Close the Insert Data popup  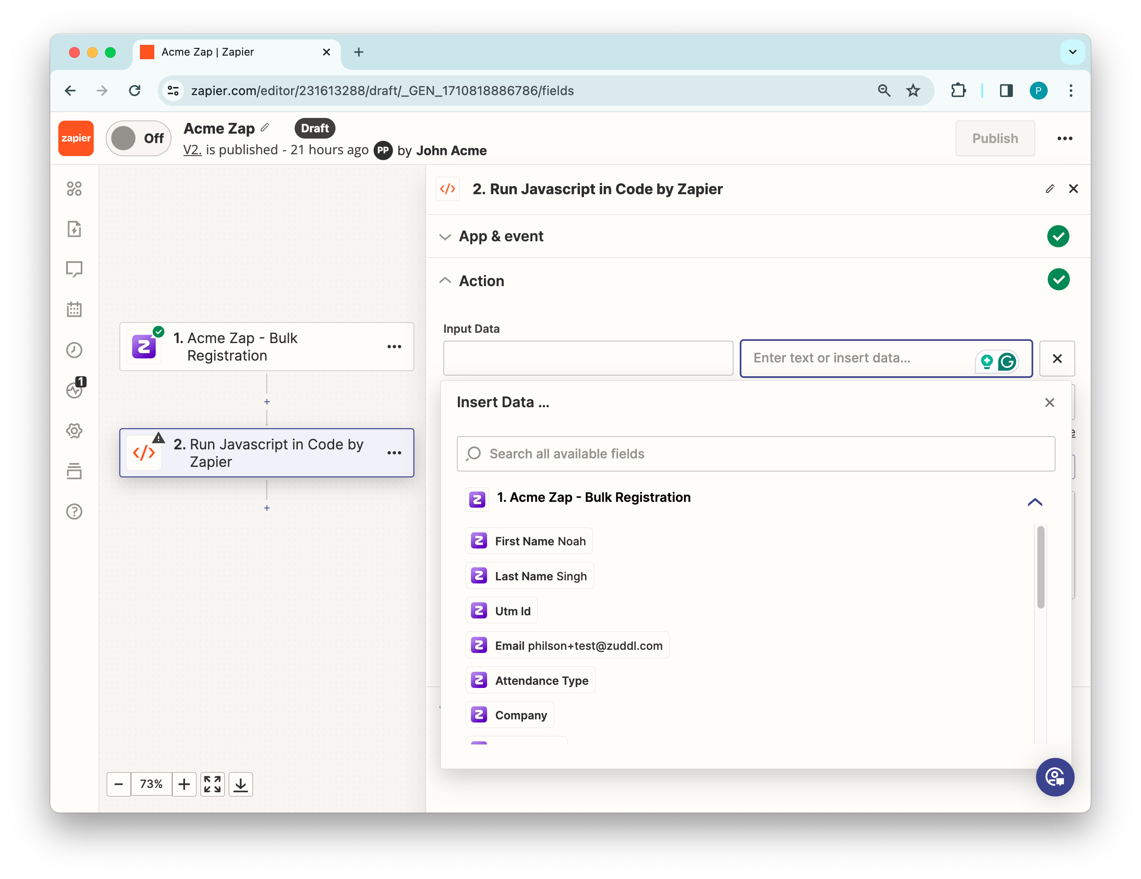pyautogui.click(x=1049, y=403)
